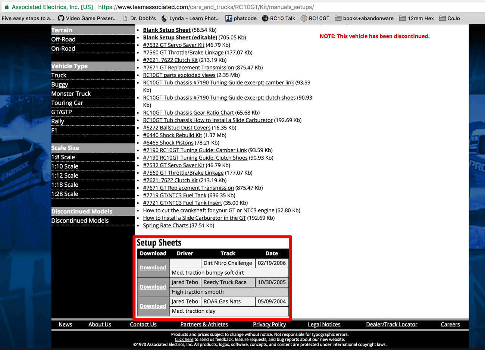Choose the Truck vehicle type
This screenshot has width=485, height=350.
59,75
